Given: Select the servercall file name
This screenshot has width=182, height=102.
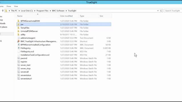Looking at the screenshot, I should click(x=24, y=72).
